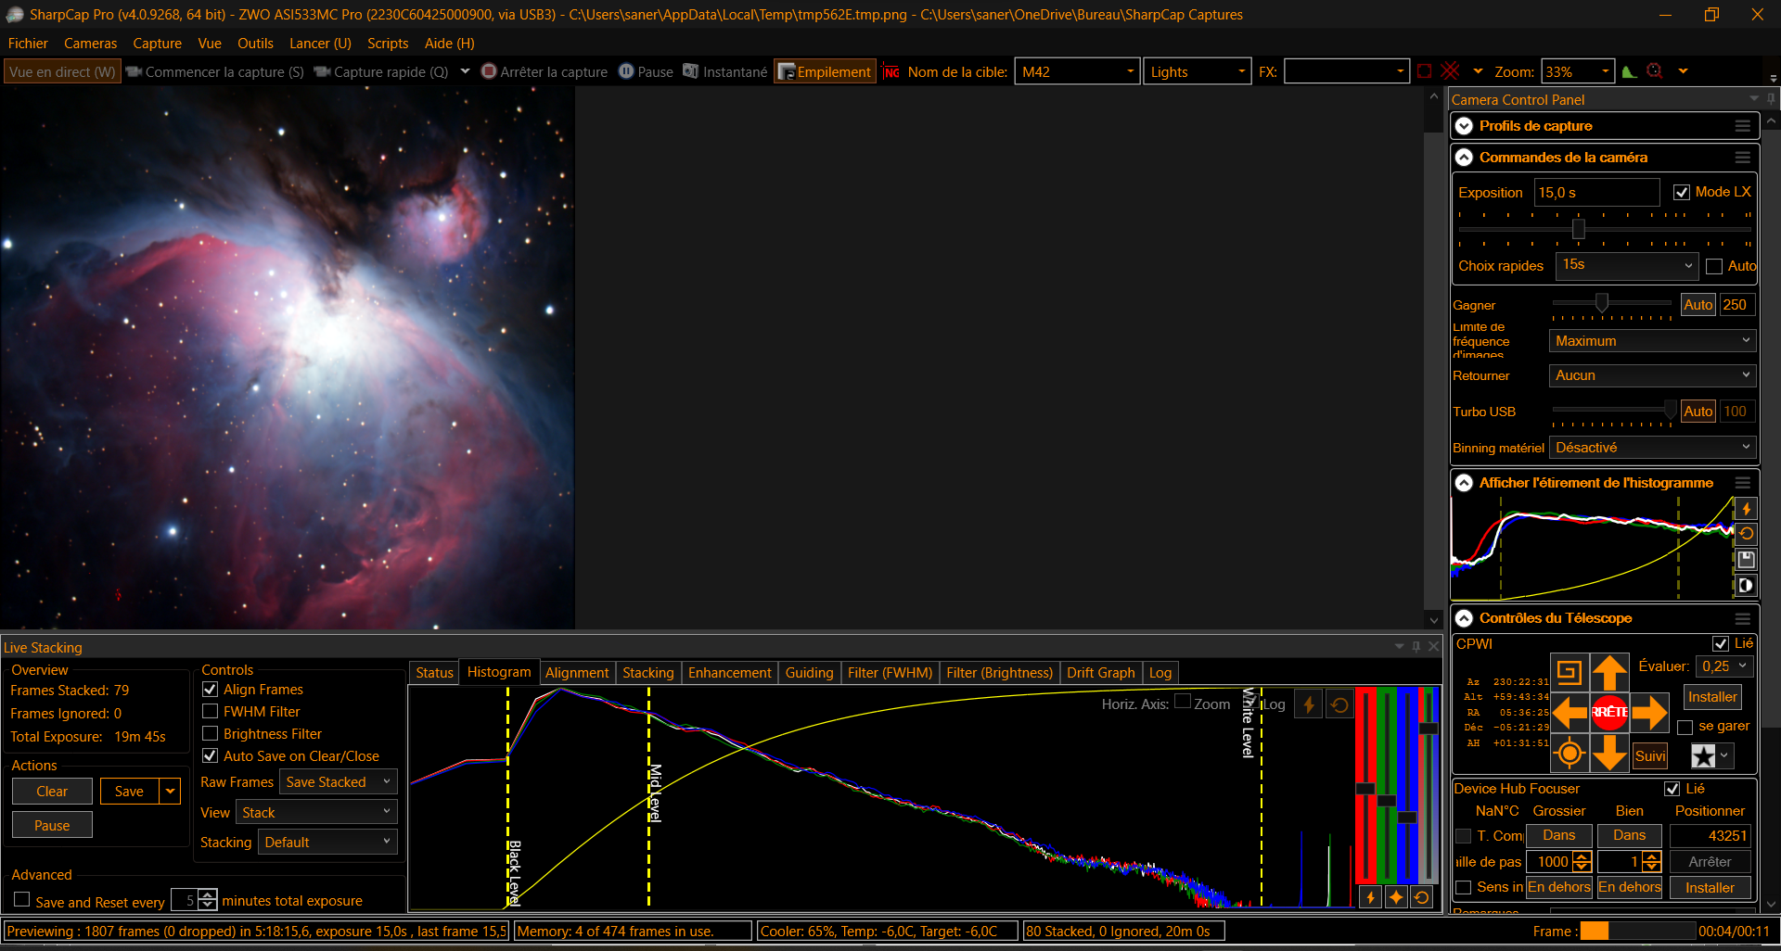Toggle histogram Zoom checkbox for horizontal axis
The image size is (1781, 951).
pos(1183,702)
